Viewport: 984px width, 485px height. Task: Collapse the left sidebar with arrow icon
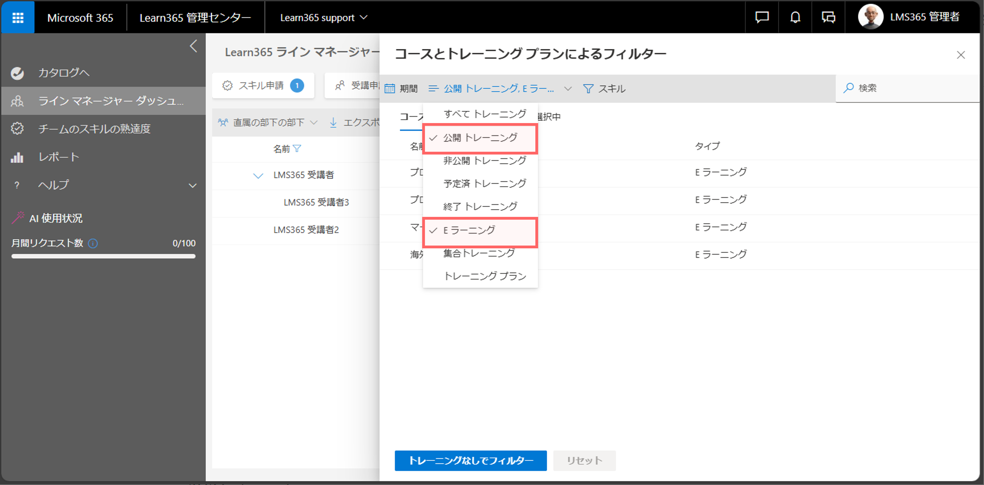click(x=194, y=46)
